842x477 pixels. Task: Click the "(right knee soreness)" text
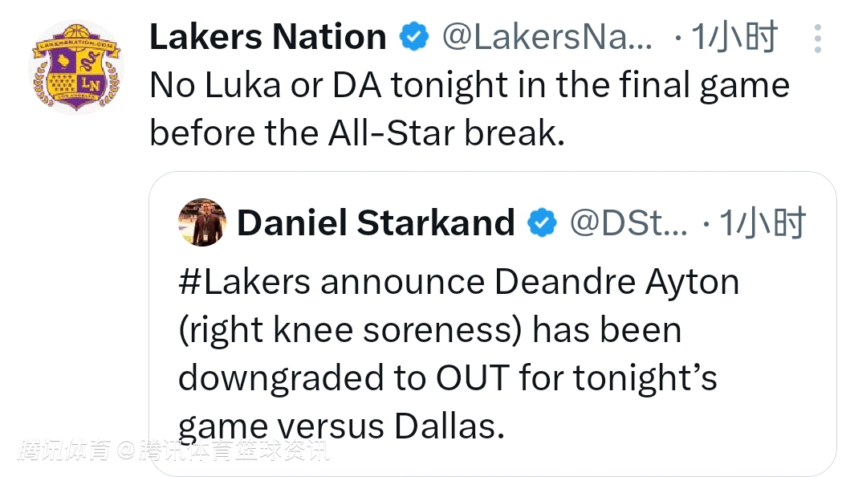[x=350, y=329]
